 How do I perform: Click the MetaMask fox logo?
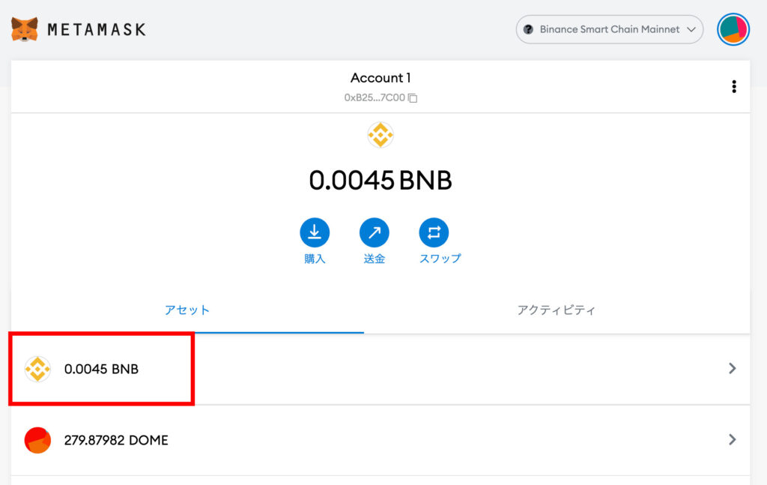coord(25,30)
